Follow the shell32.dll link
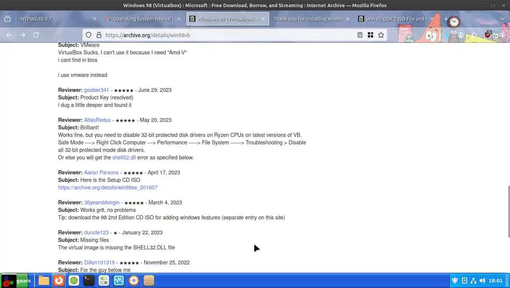 124,157
